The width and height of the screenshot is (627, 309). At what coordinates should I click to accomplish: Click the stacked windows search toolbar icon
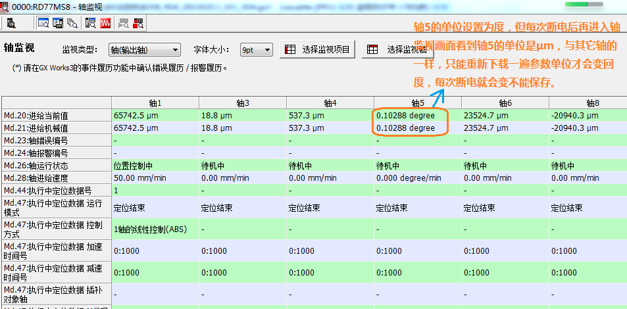(x=72, y=23)
